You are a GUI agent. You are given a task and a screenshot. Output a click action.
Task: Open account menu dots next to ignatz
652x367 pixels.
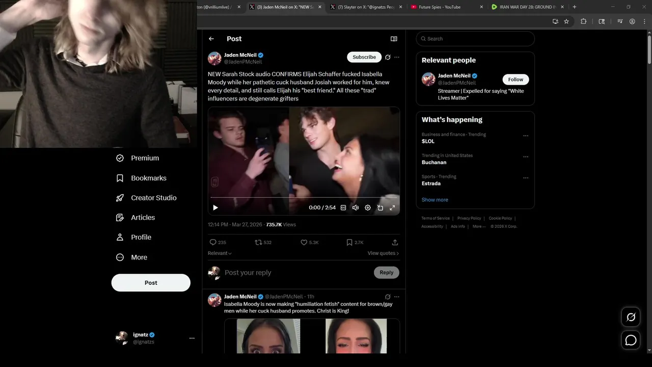[x=192, y=338]
